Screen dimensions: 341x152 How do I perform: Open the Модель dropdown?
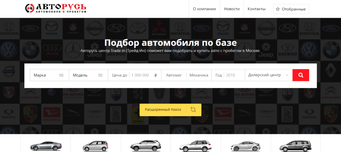pos(88,75)
